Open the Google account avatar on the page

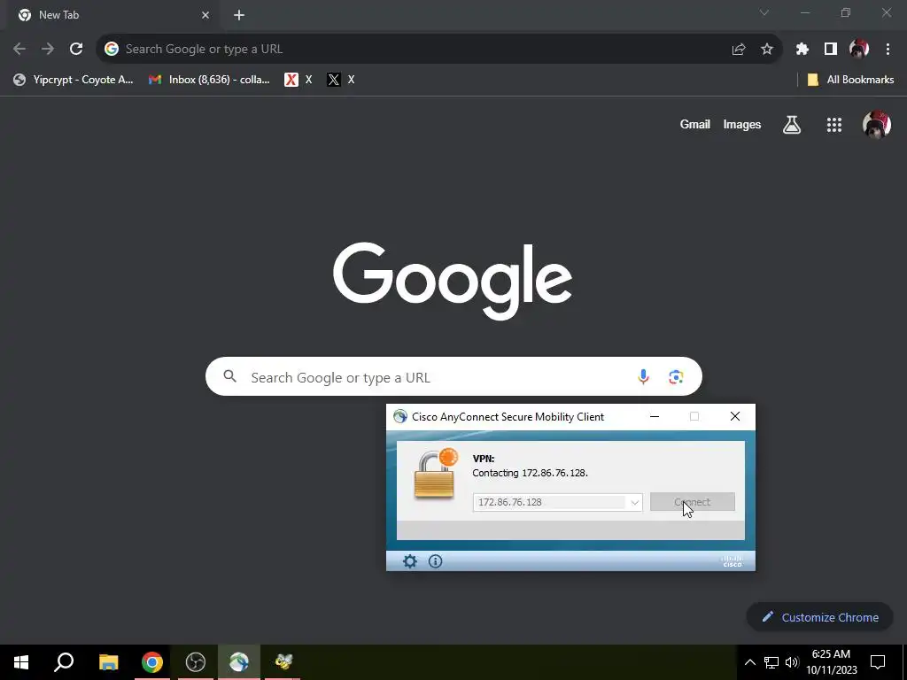[876, 124]
